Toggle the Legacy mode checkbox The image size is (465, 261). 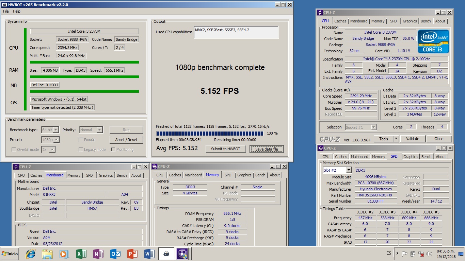(81, 150)
